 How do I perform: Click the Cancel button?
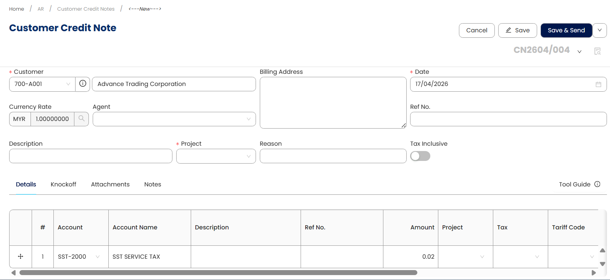tap(476, 30)
